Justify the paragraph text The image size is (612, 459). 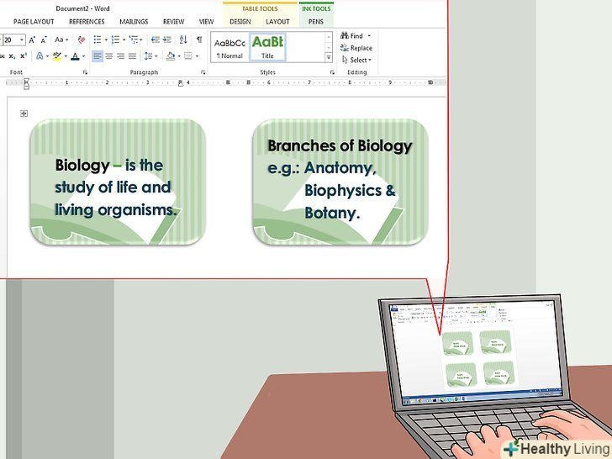pos(132,56)
